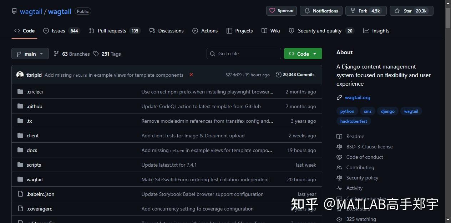Open the Pull requests tab

(x=115, y=31)
